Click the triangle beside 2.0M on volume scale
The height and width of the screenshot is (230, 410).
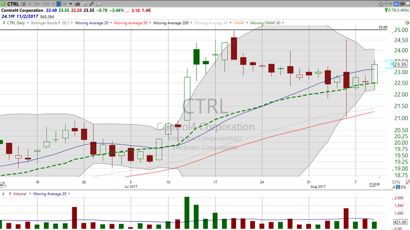[x=392, y=198]
